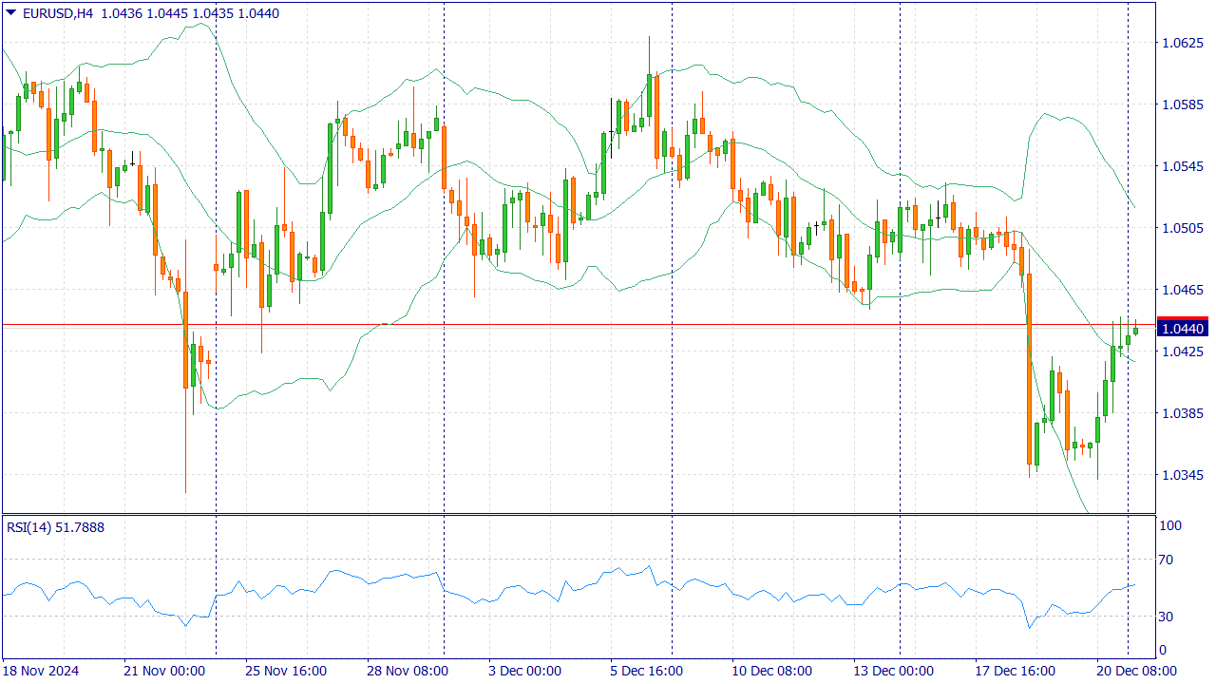
Task: Click the 1.0385 price axis label
Action: point(1184,413)
